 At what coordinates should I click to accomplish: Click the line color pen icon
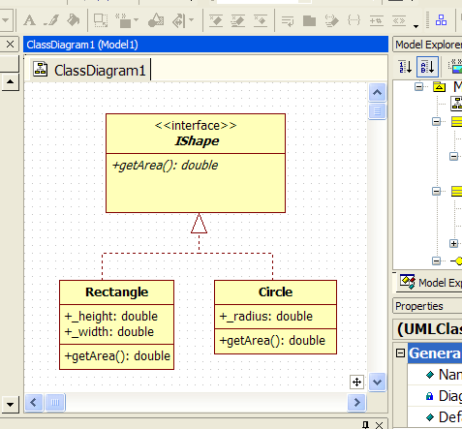(x=51, y=20)
